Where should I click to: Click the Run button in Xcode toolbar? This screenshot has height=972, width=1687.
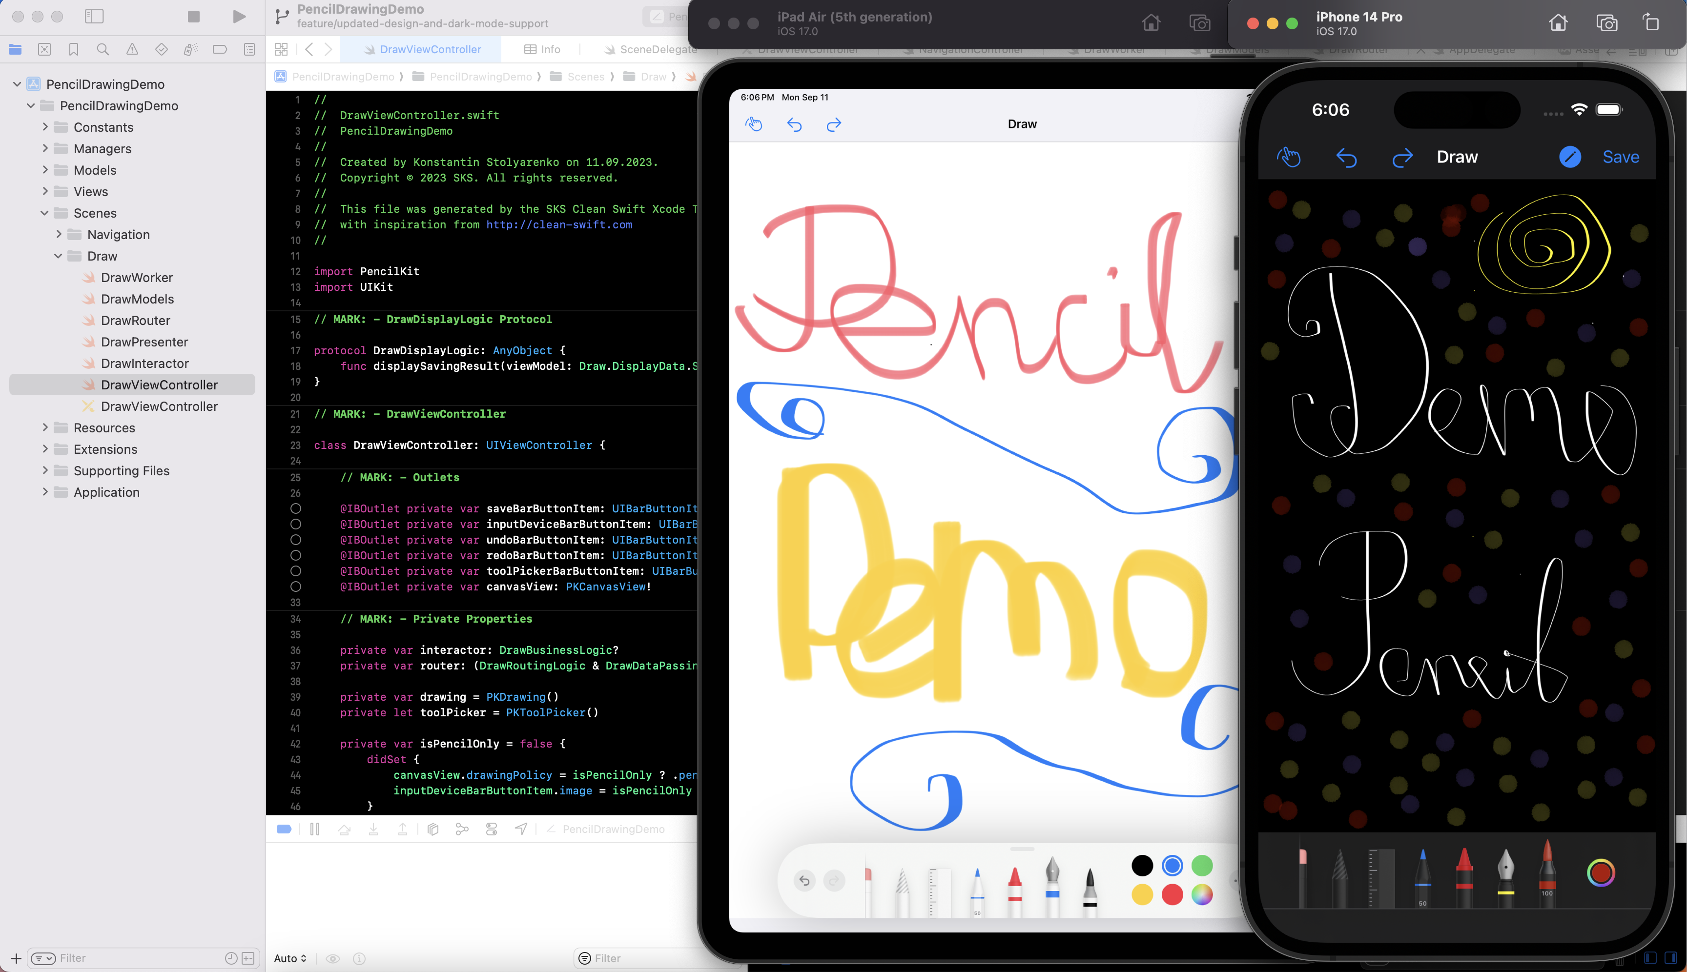tap(238, 17)
